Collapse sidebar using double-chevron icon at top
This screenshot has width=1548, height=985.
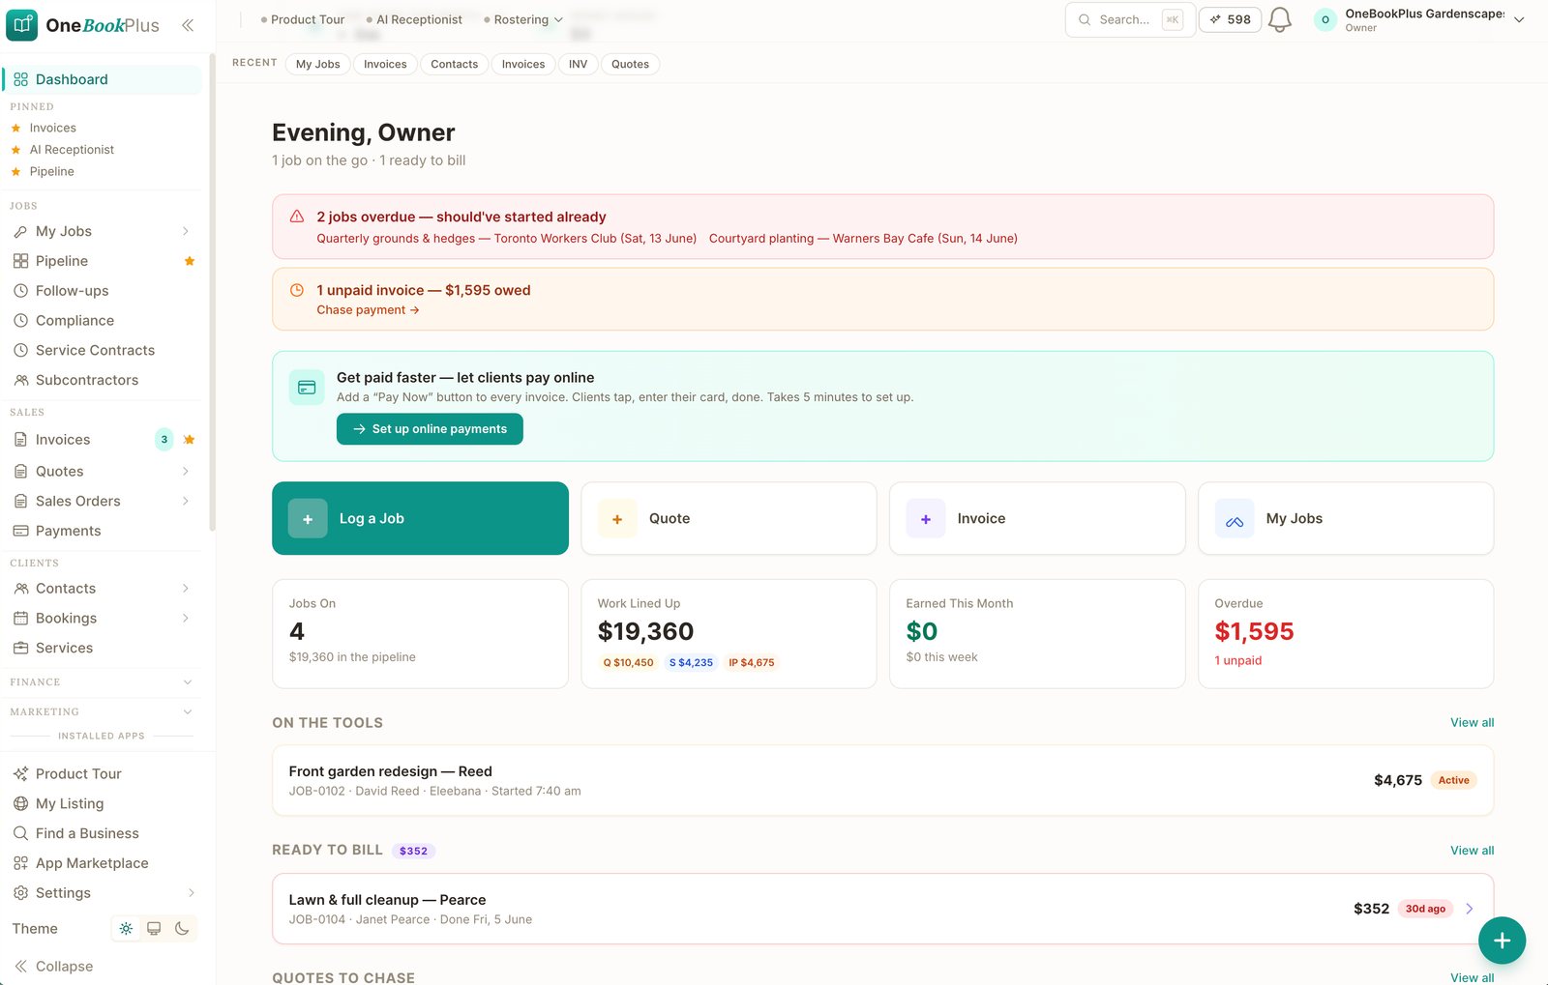tap(188, 25)
